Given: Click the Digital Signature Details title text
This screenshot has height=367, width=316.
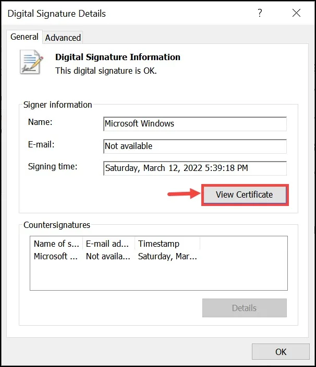Looking at the screenshot, I should (x=56, y=14).
